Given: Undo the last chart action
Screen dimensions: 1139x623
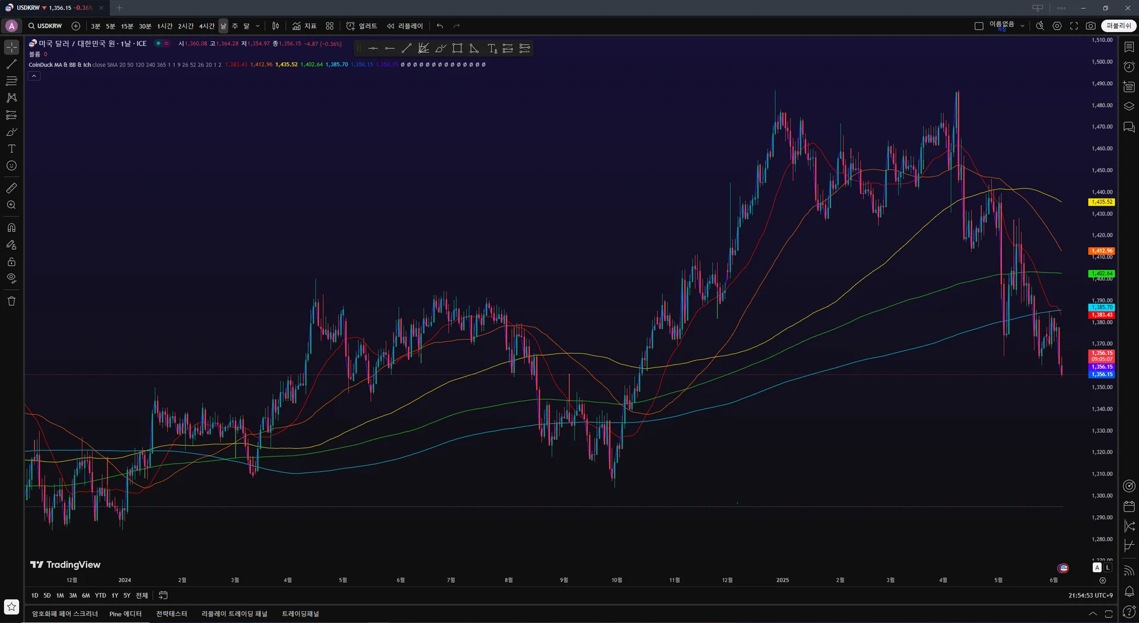Looking at the screenshot, I should [440, 26].
